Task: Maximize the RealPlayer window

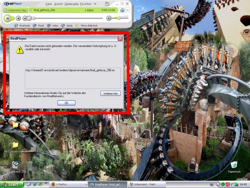Action: 122,4
